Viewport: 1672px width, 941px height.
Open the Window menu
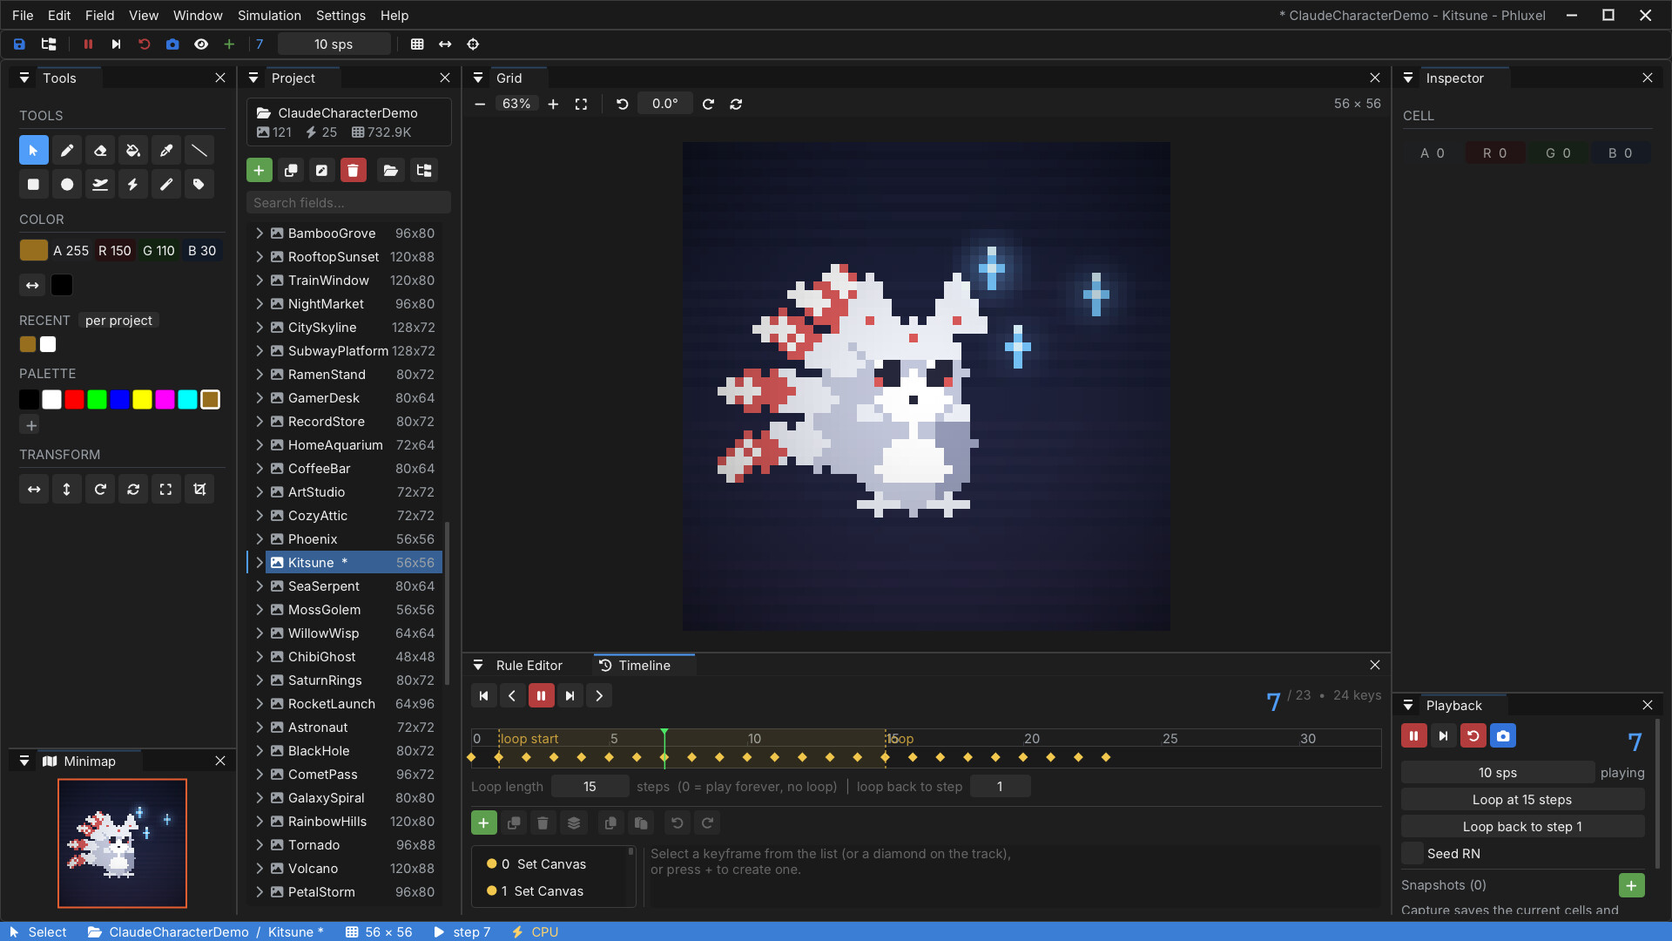point(198,15)
